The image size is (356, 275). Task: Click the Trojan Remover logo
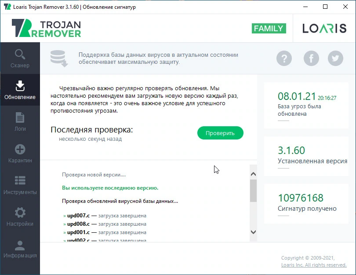tap(46, 28)
